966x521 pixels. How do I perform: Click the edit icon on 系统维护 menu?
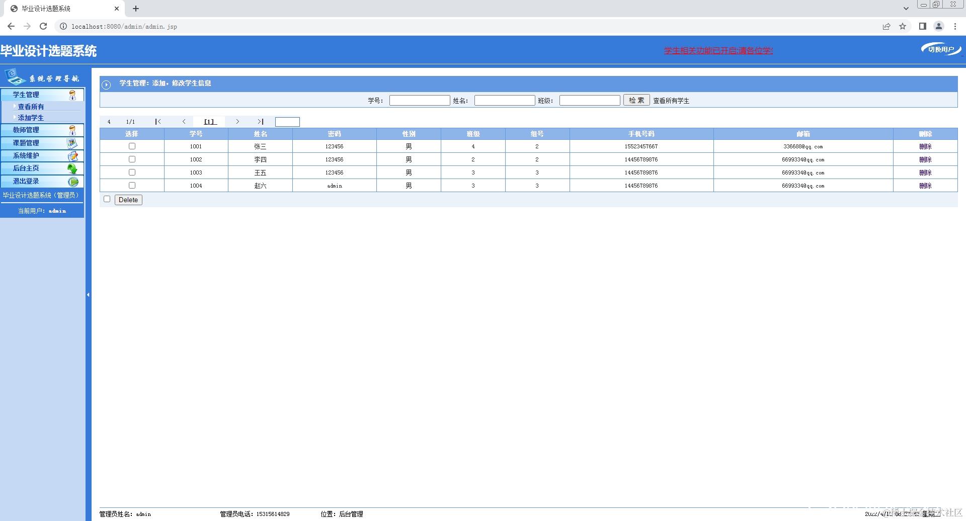[73, 156]
